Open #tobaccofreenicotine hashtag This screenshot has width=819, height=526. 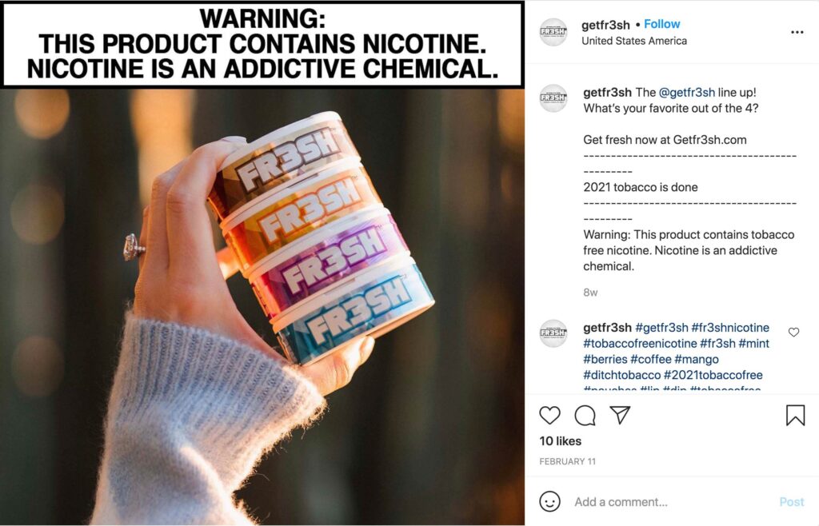(640, 344)
